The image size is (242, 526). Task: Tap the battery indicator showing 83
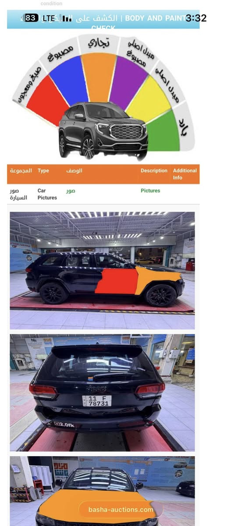[31, 18]
